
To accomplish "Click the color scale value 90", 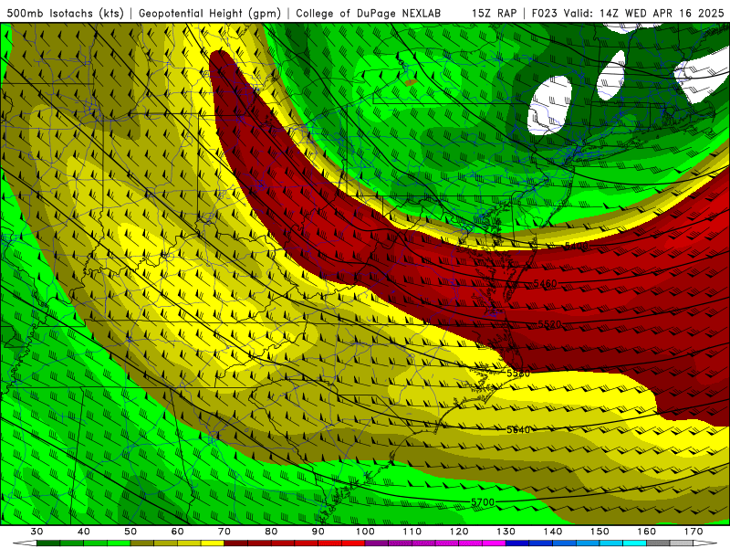I will [x=318, y=532].
